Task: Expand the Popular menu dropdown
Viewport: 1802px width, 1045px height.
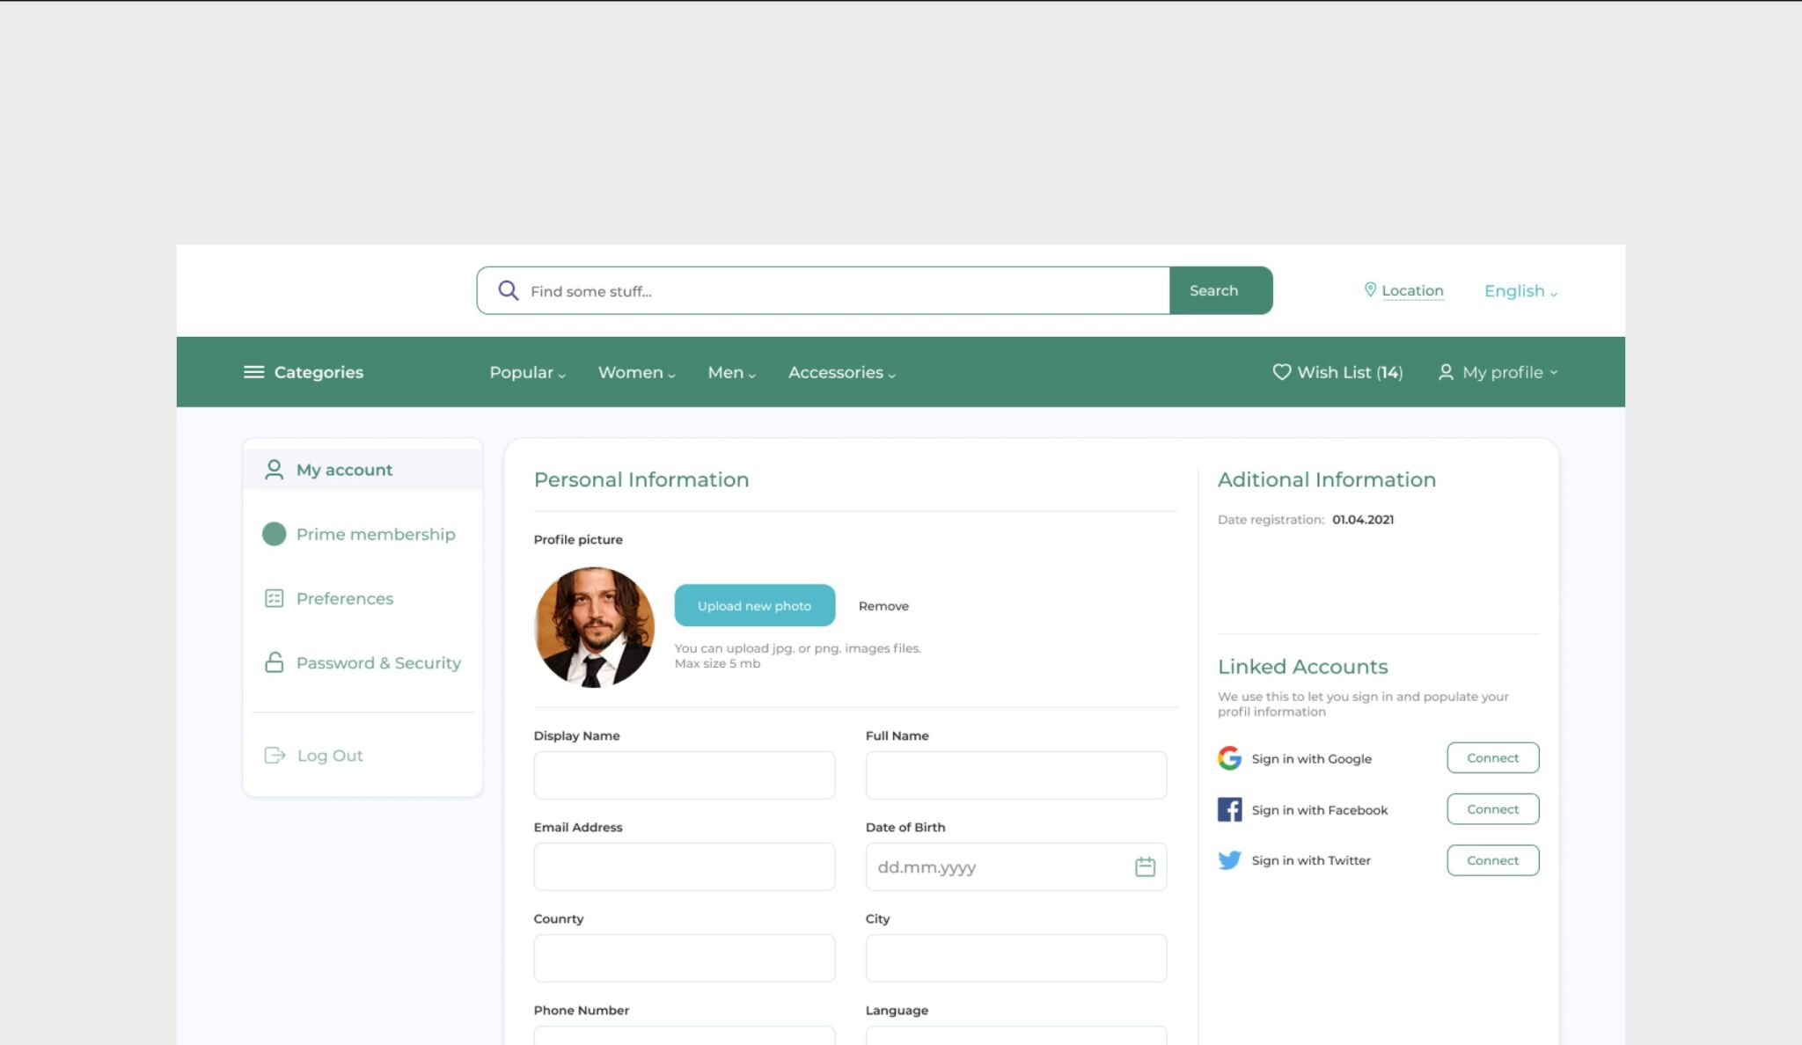Action: [x=527, y=372]
